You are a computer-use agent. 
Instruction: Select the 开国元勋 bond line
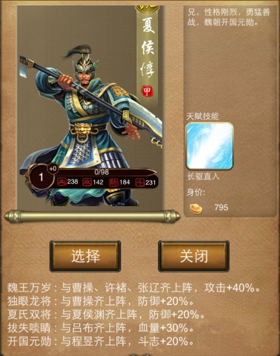point(101,341)
